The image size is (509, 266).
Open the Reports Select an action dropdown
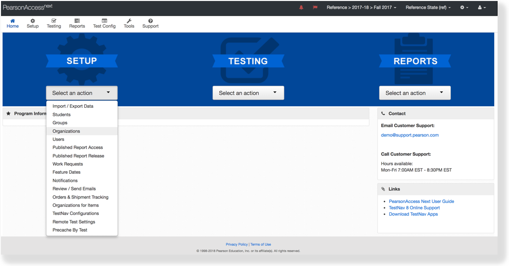pyautogui.click(x=415, y=93)
